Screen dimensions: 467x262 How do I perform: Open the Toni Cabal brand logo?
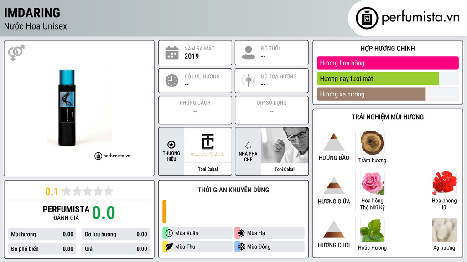[x=208, y=145]
